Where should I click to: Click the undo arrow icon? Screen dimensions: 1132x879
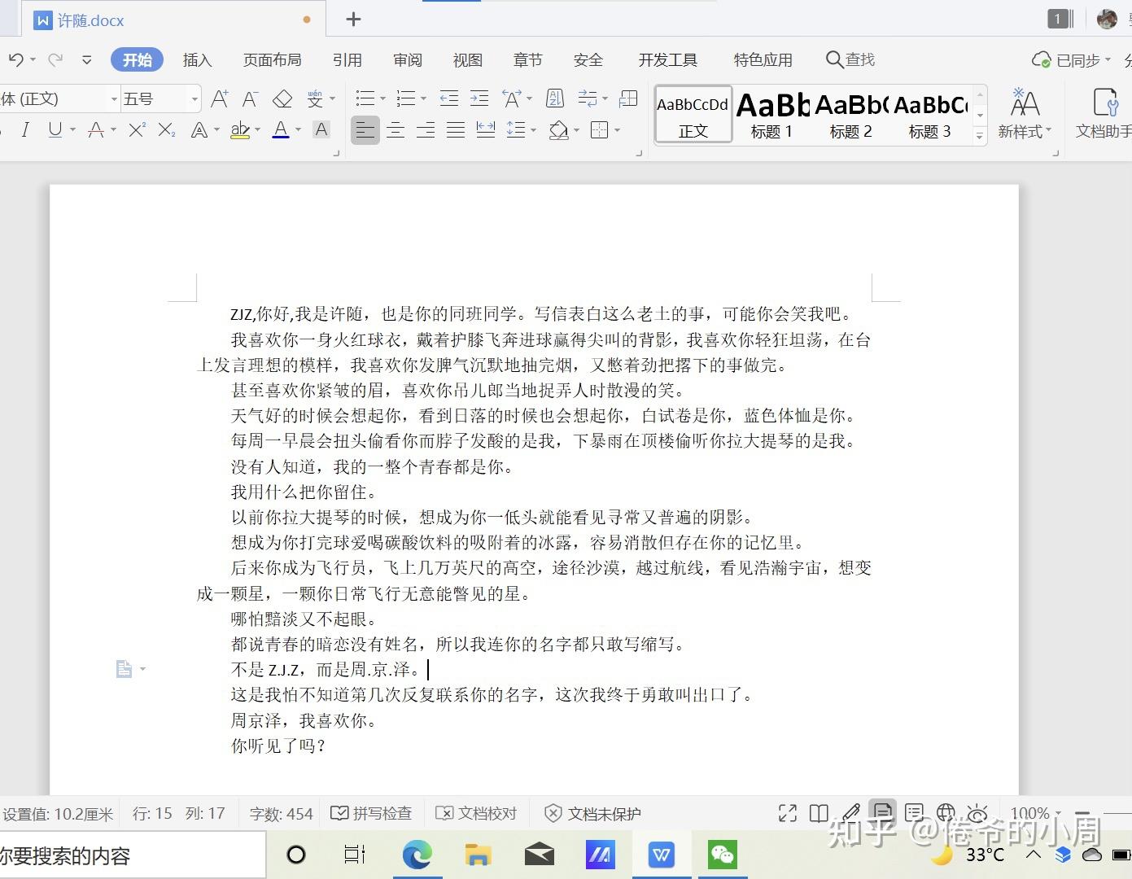click(x=15, y=59)
